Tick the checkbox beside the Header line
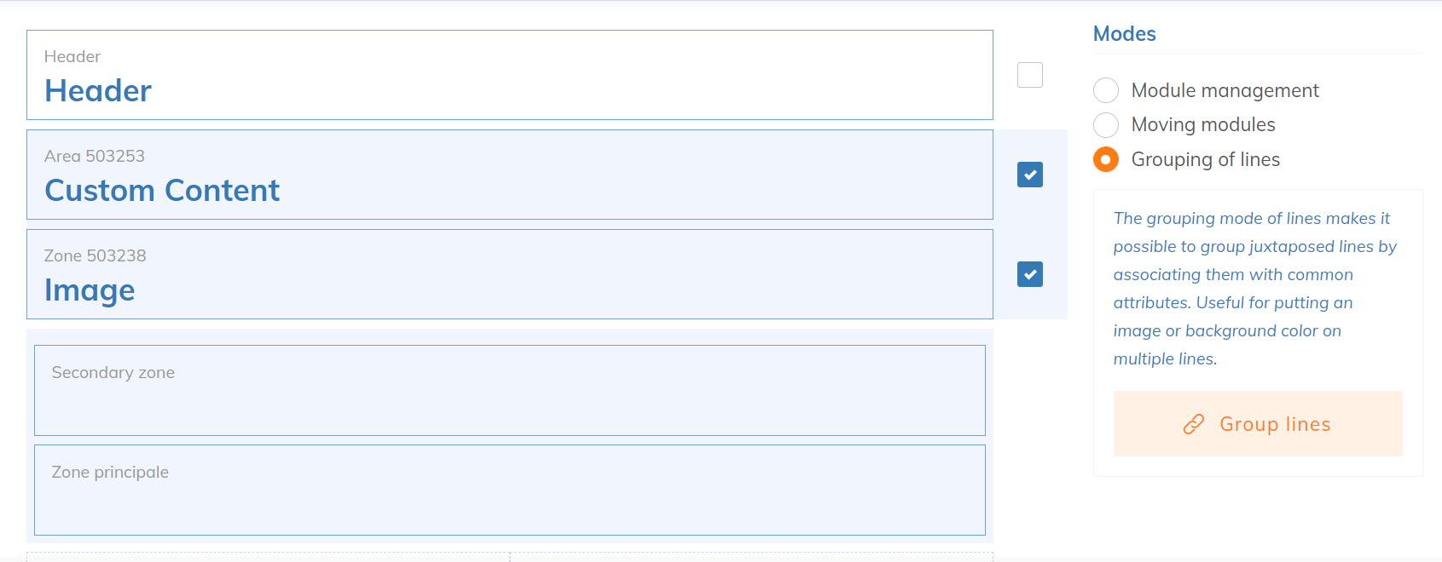The height and width of the screenshot is (562, 1442). [x=1029, y=75]
